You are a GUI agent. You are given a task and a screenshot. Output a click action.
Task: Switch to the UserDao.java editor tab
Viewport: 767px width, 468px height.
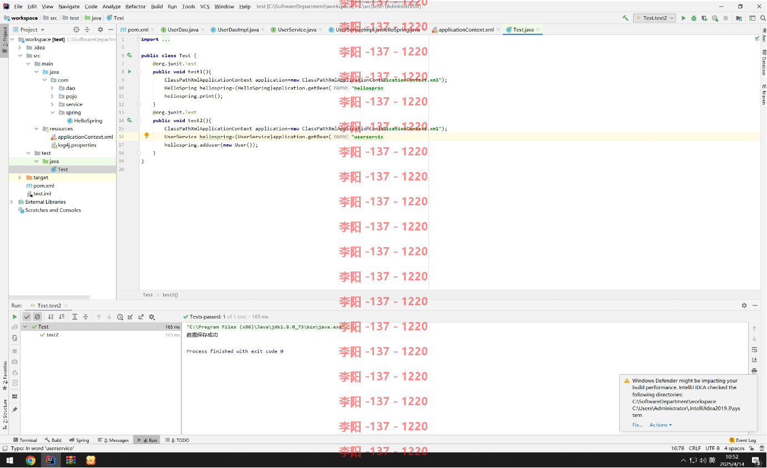183,29
